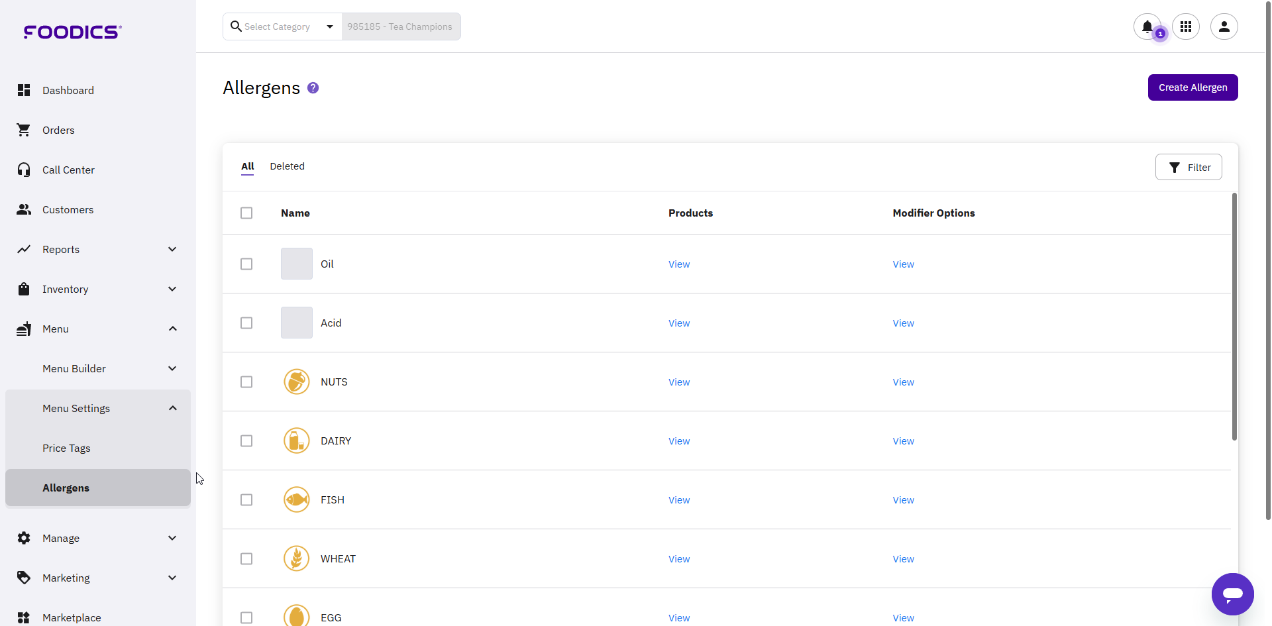Open the apps grid launcher icon
1272x626 pixels.
(x=1185, y=26)
